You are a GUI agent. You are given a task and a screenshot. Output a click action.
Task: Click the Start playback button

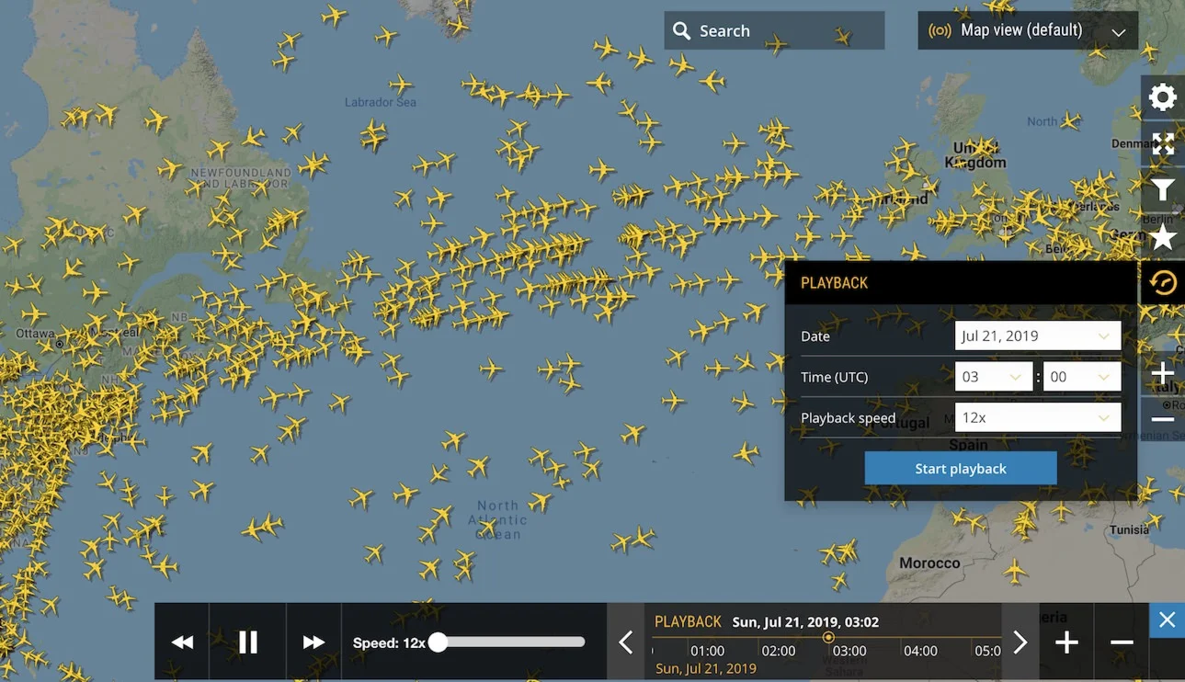961,469
